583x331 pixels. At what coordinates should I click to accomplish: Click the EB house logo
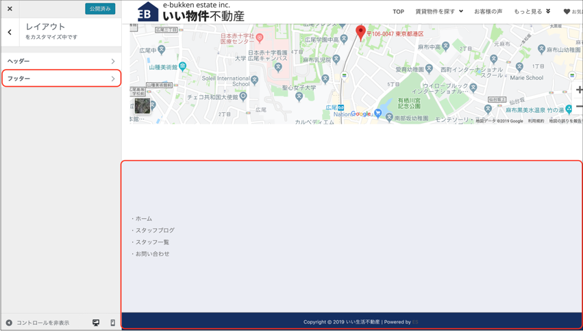147,12
